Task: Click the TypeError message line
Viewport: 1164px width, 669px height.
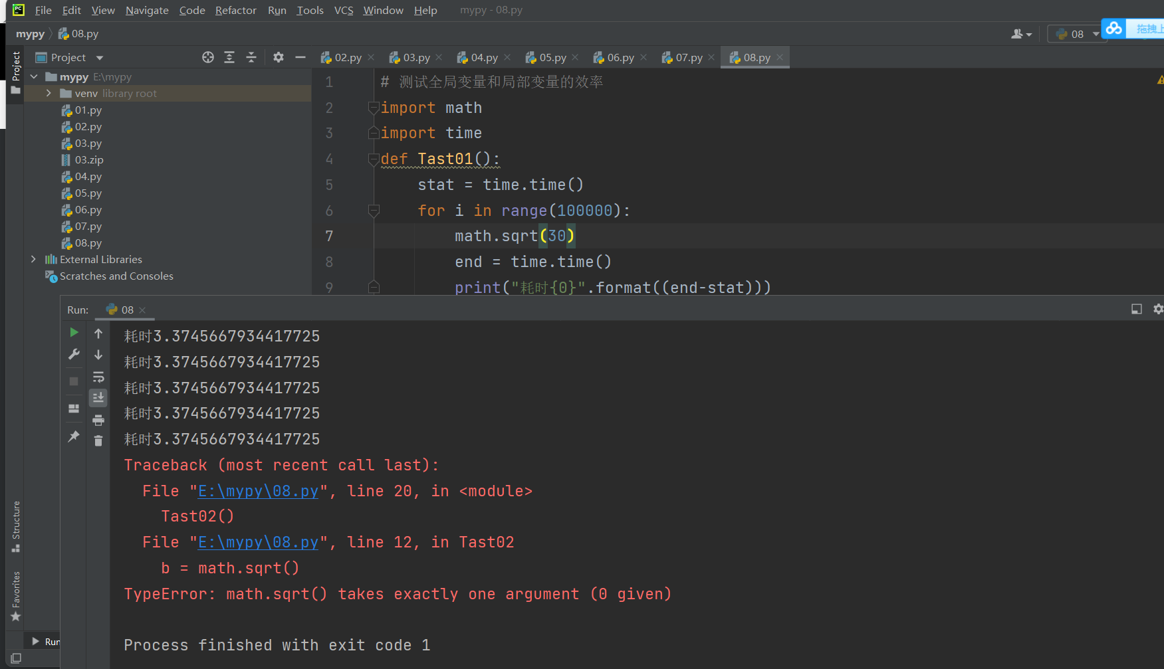Action: 398,594
